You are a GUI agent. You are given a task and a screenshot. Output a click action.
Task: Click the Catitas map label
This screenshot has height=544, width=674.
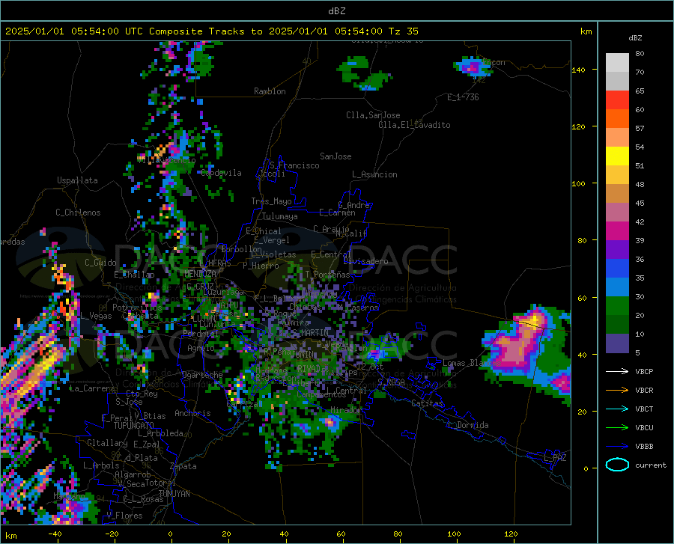click(428, 403)
